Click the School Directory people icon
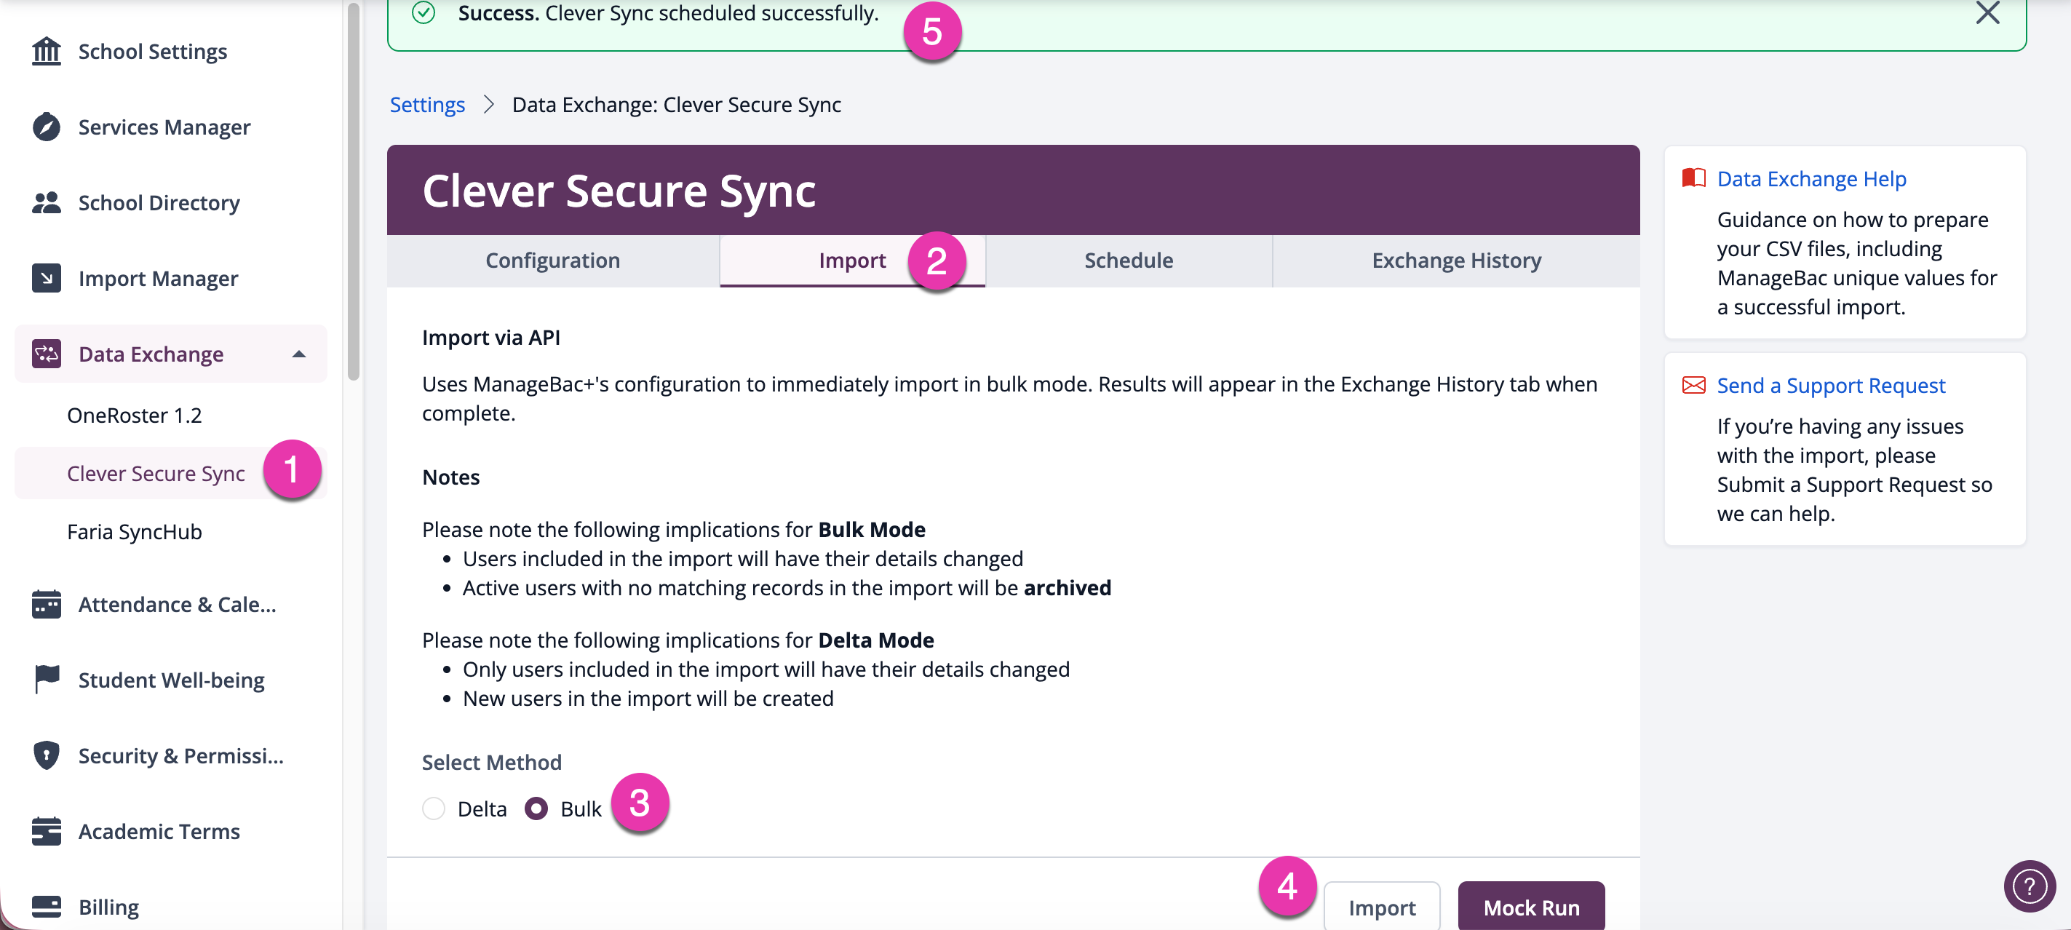The height and width of the screenshot is (930, 2071). (x=46, y=202)
